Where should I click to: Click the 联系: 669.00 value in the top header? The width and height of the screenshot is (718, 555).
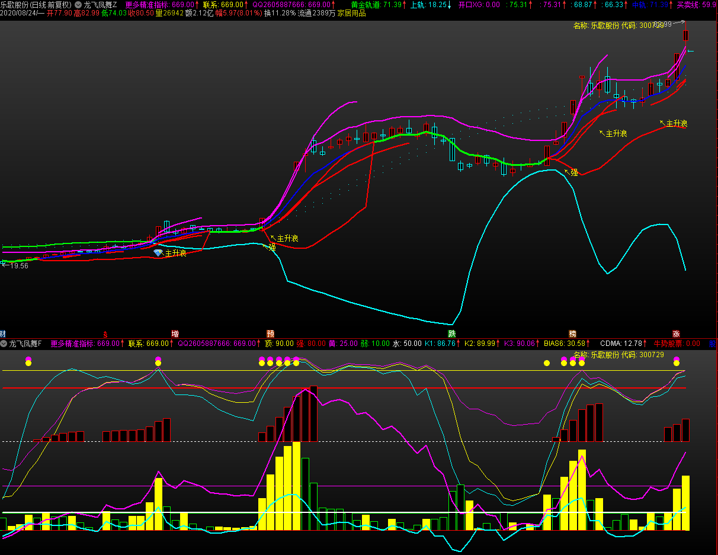(x=222, y=4)
